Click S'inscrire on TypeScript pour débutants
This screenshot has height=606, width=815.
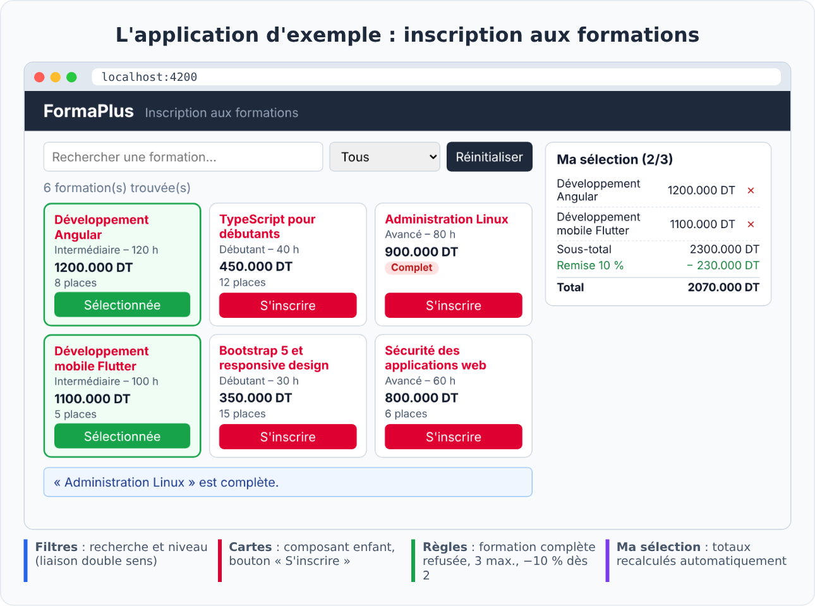(x=288, y=305)
